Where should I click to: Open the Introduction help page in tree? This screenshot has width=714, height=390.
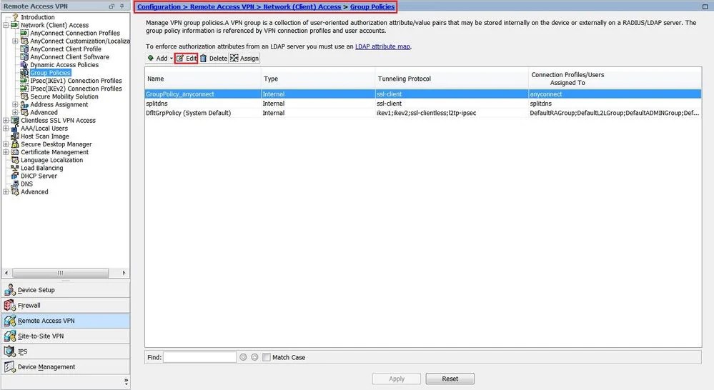(37, 17)
